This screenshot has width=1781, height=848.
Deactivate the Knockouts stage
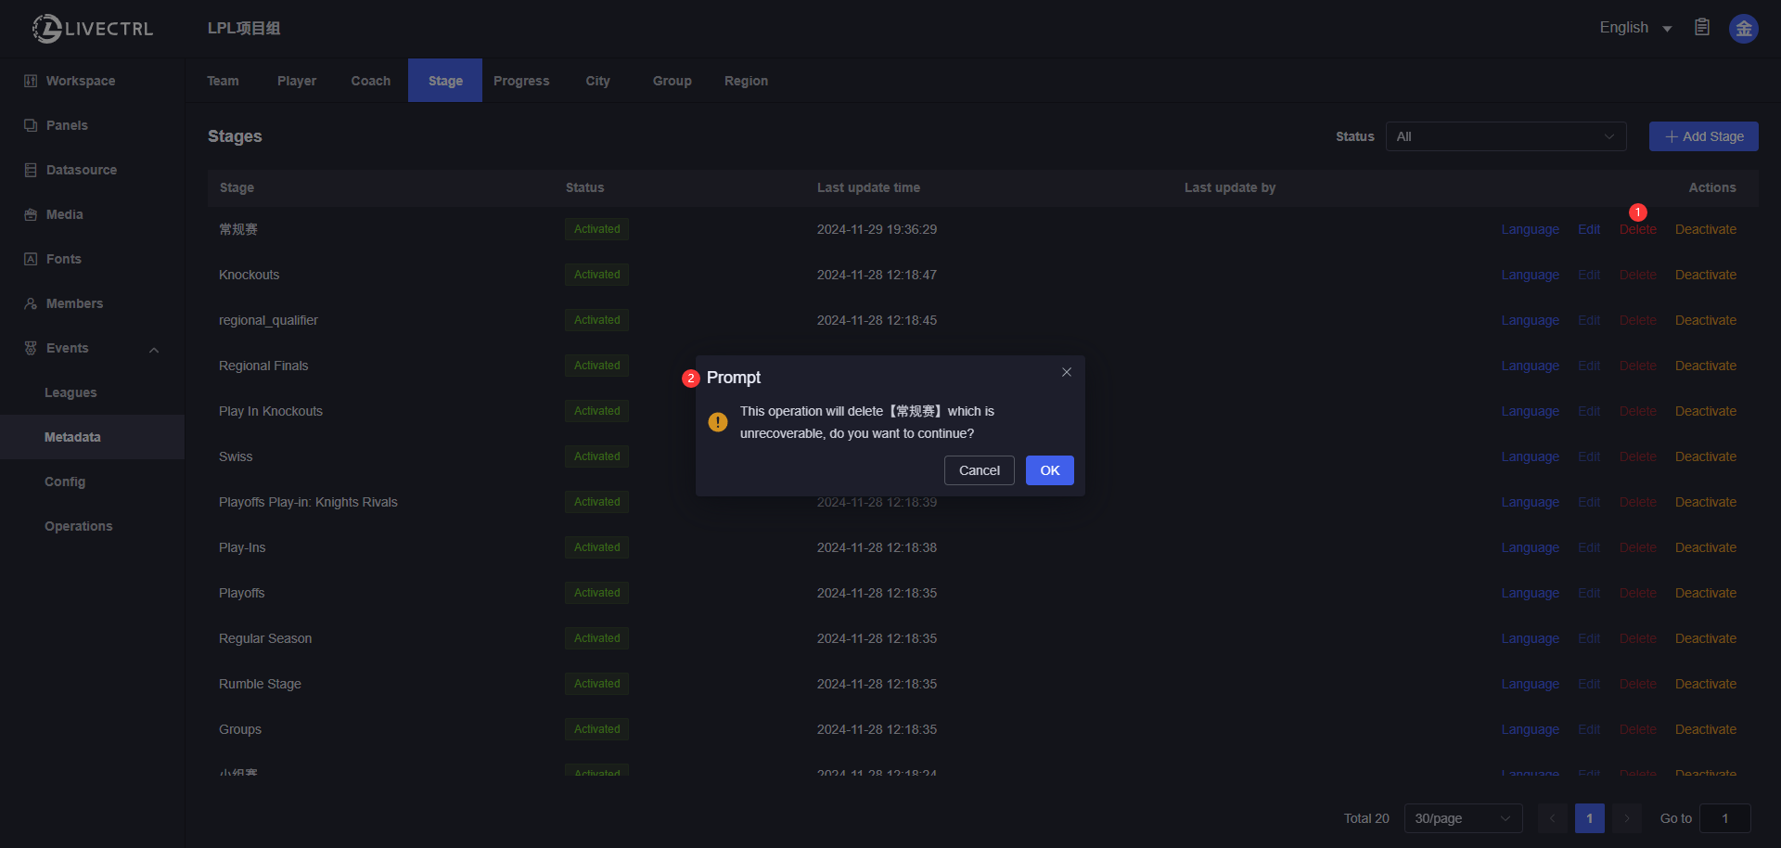pyautogui.click(x=1705, y=275)
